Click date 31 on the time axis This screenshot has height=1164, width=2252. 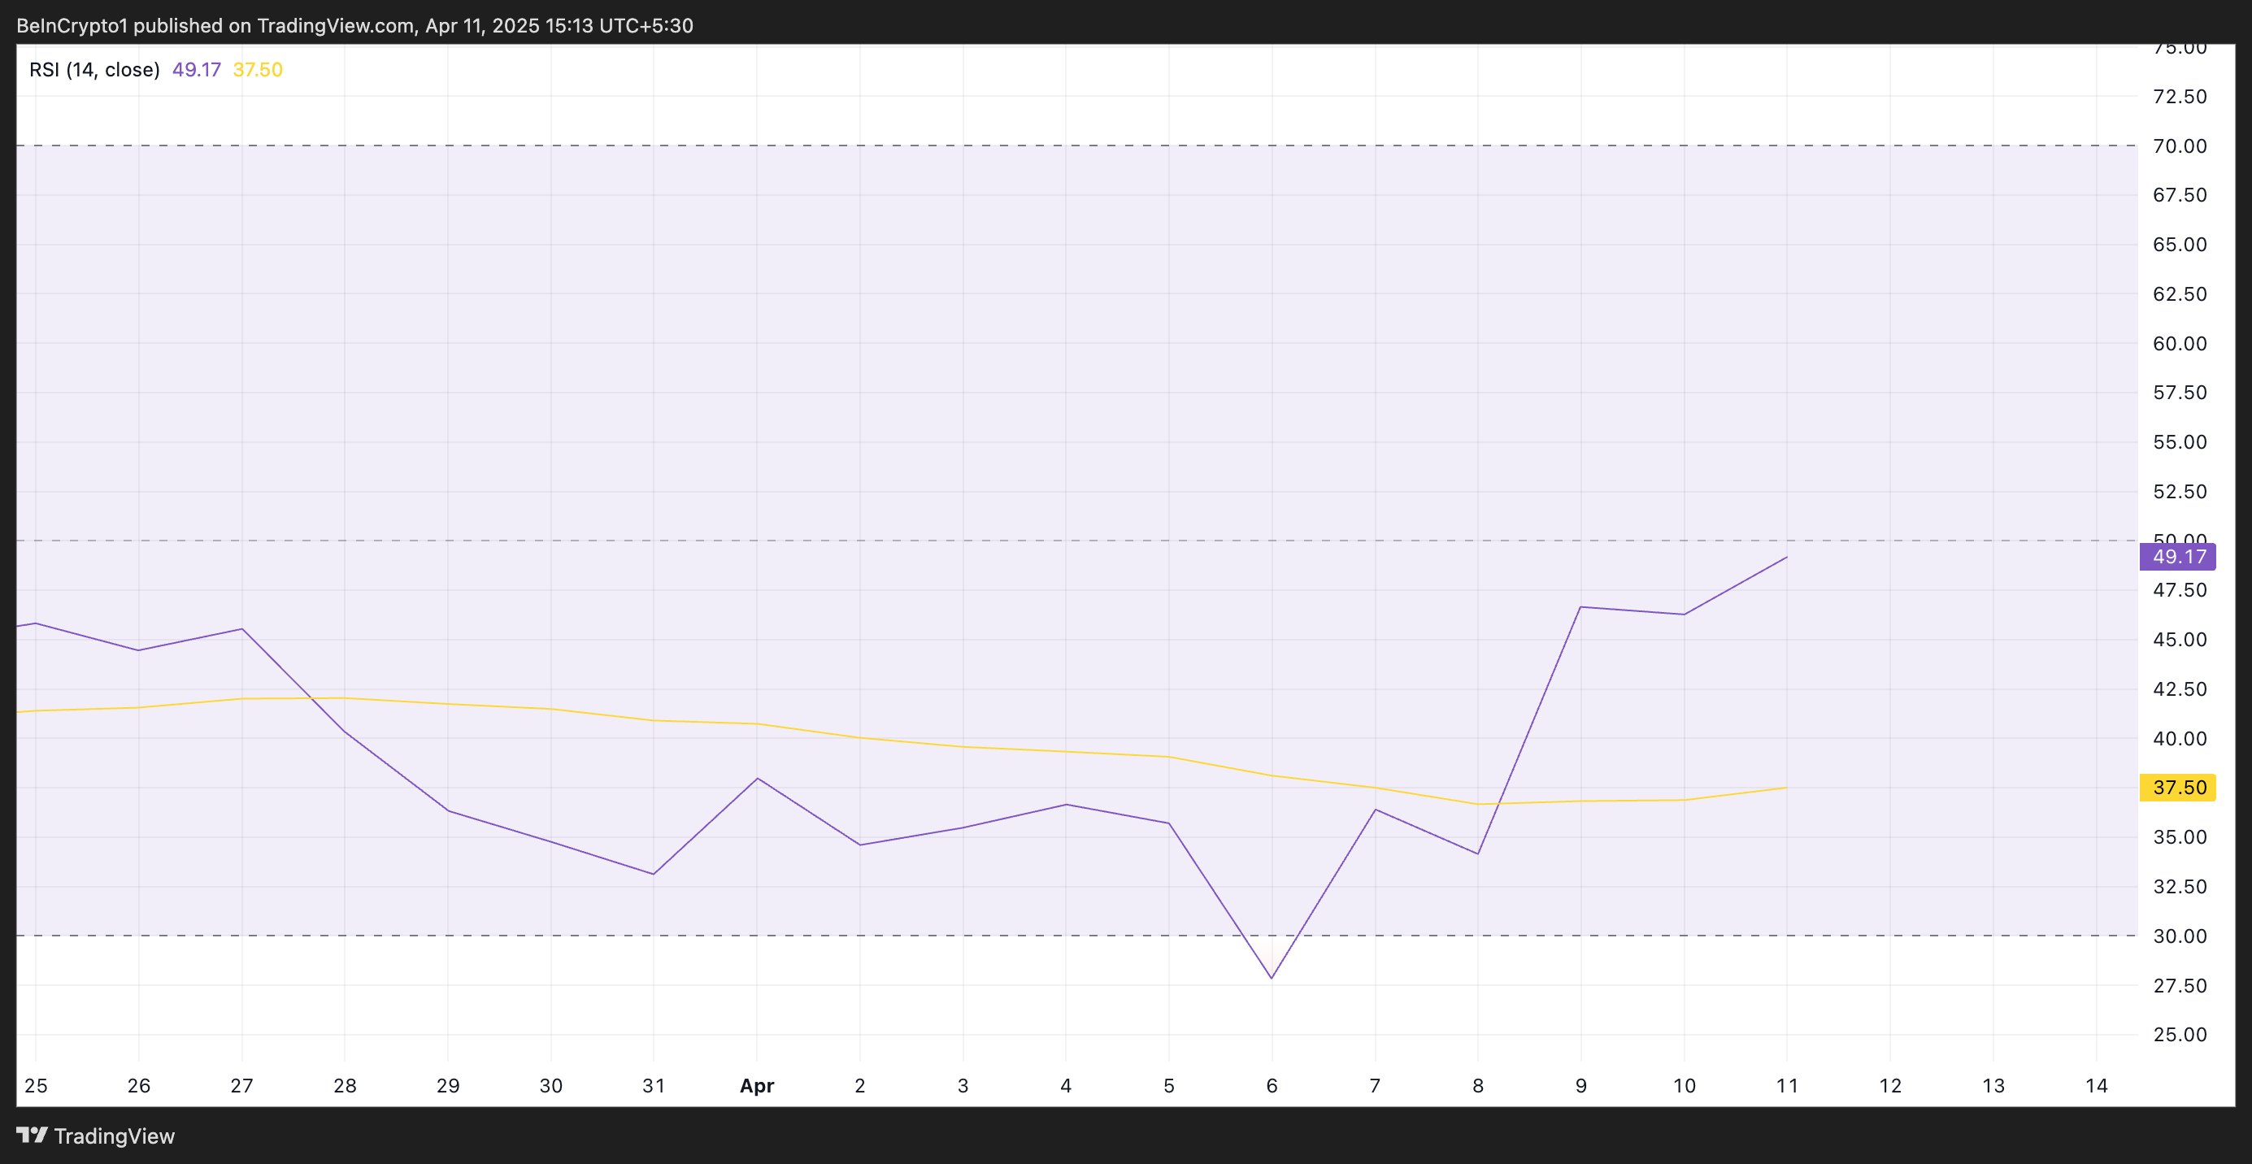tap(653, 1085)
